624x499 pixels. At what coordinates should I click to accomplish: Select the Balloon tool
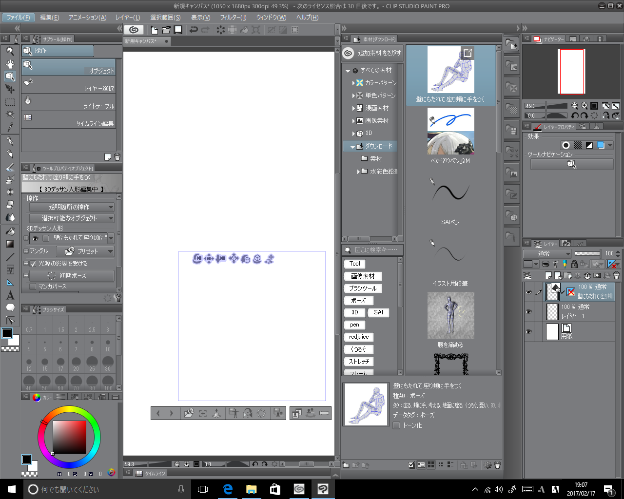(x=10, y=307)
